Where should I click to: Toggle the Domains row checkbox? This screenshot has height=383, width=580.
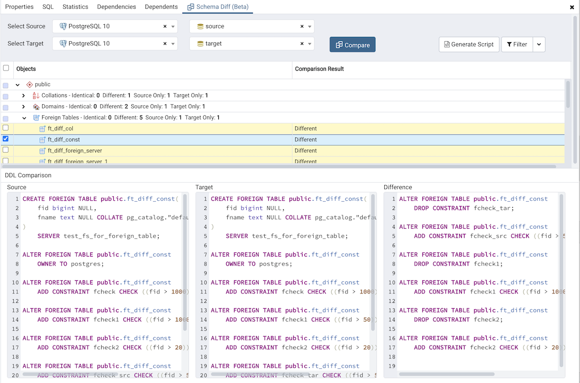[x=6, y=107]
